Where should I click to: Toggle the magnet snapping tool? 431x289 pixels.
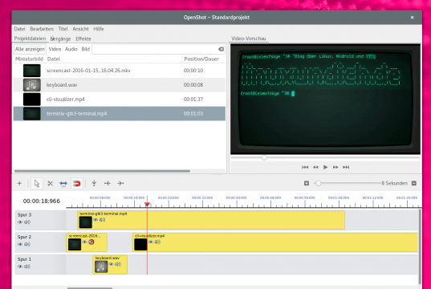[77, 183]
